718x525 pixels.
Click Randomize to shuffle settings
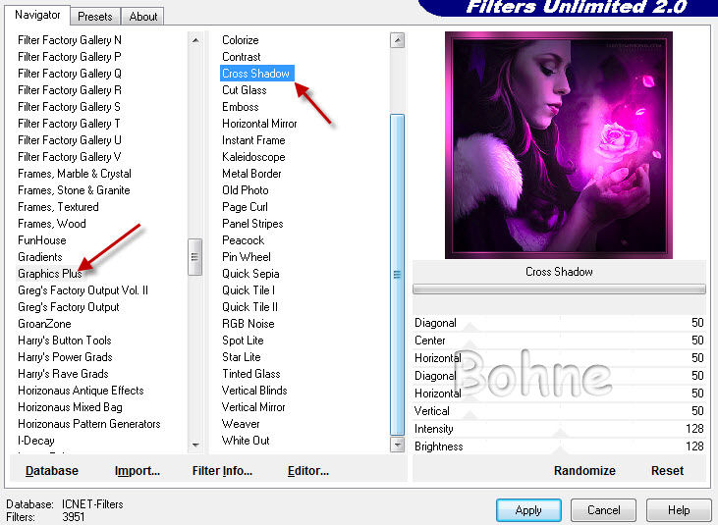(x=584, y=471)
